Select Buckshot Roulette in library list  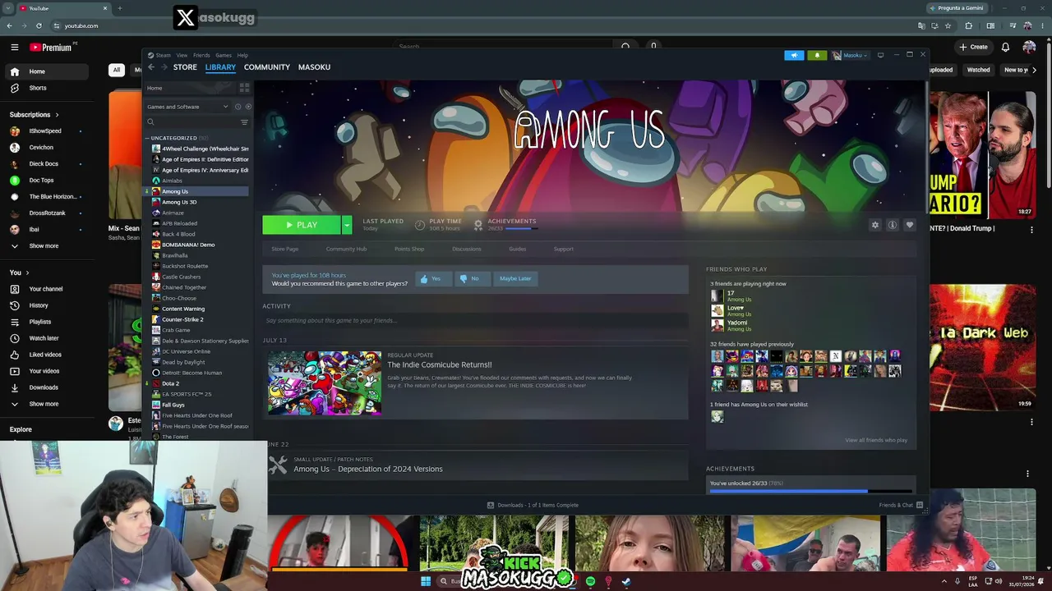196,266
